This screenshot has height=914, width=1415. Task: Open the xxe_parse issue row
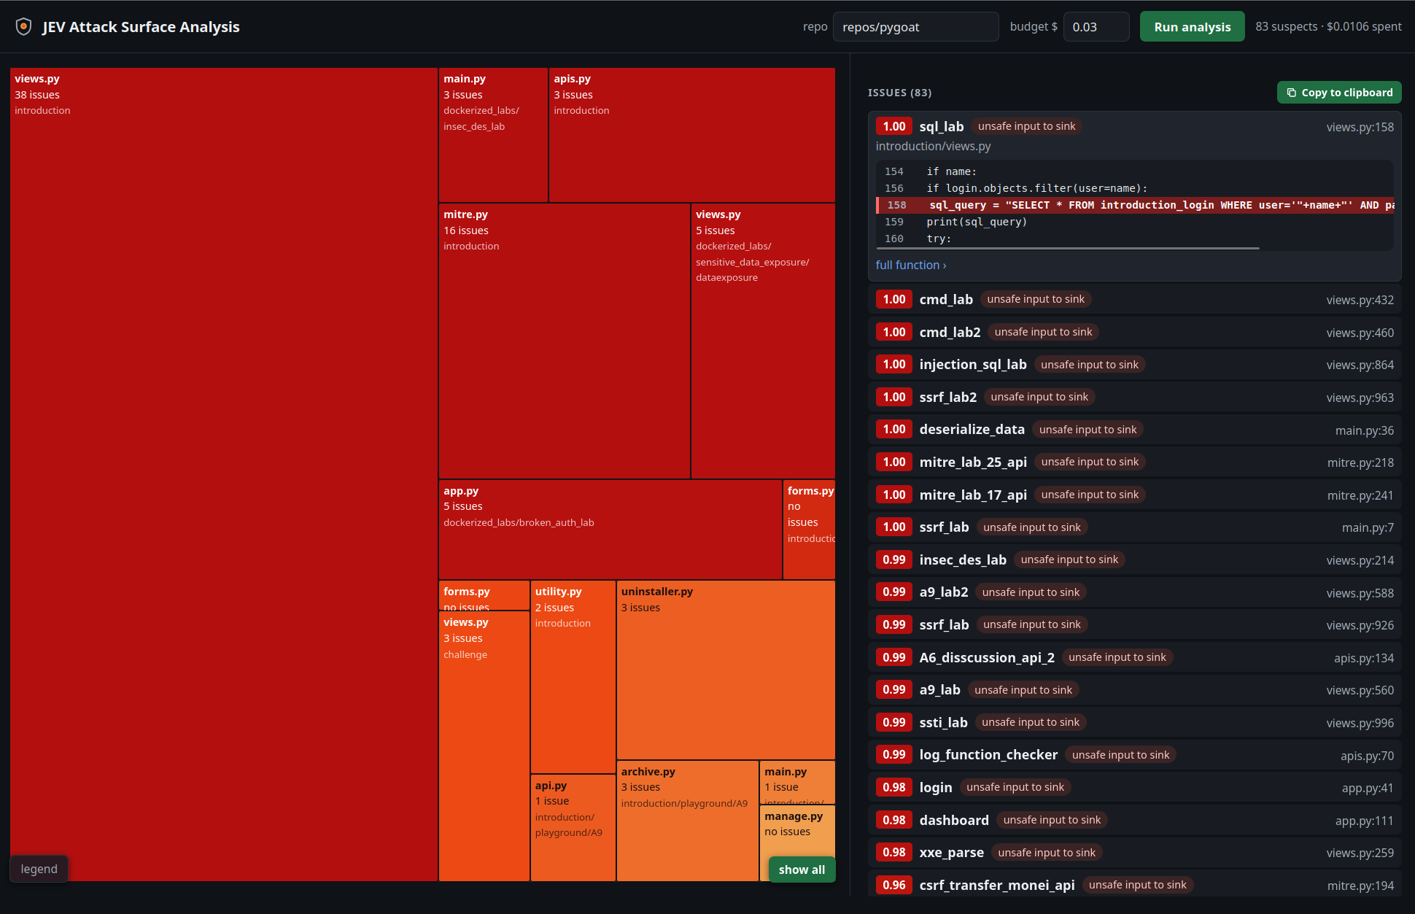tap(1134, 852)
